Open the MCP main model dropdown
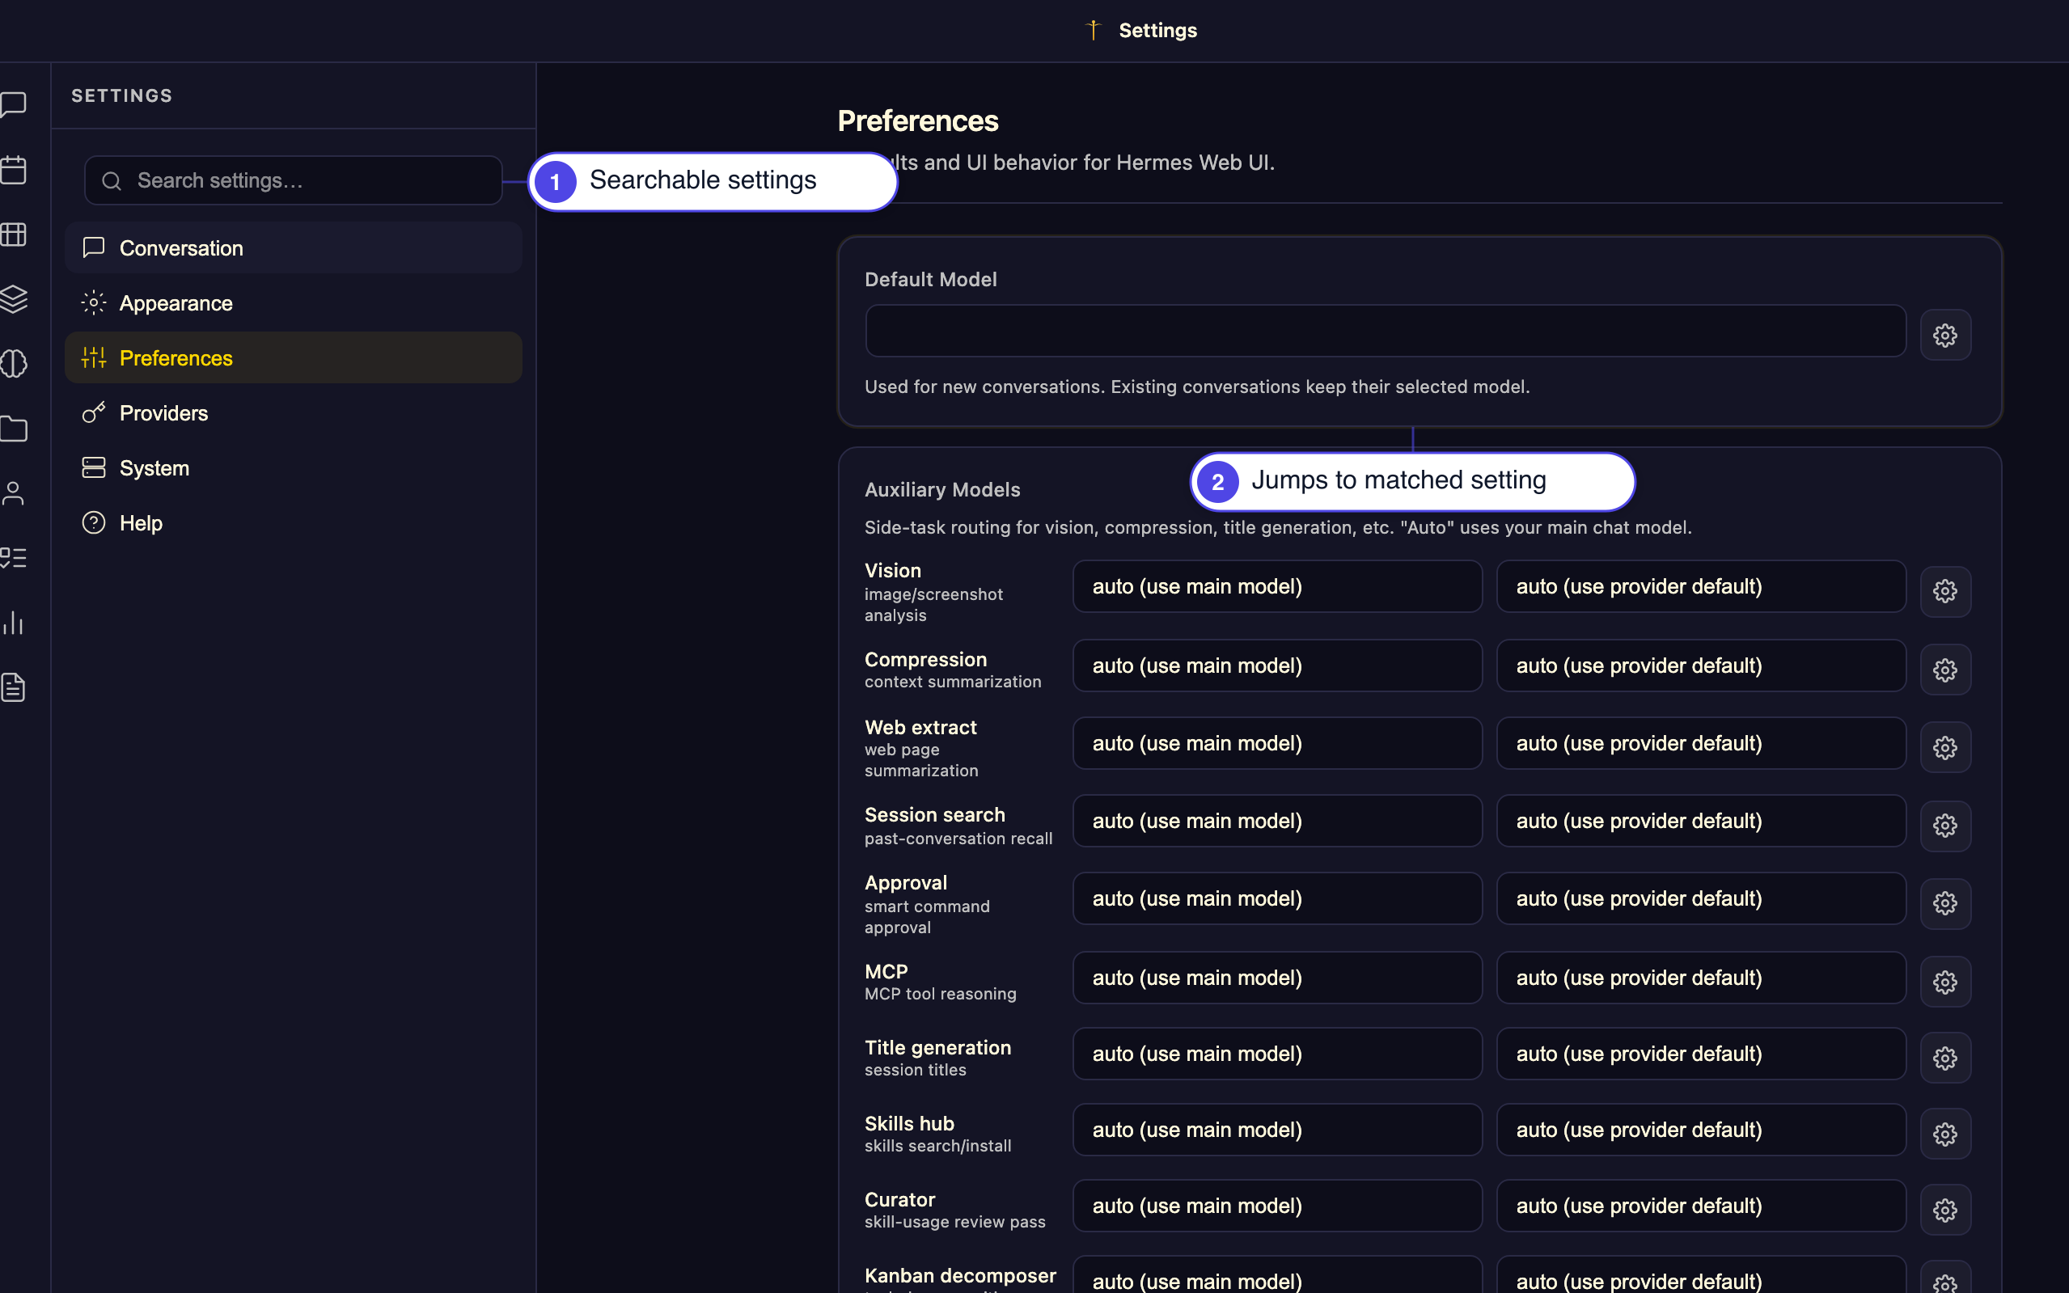Screen dimensions: 2069x1293 click(x=1277, y=978)
